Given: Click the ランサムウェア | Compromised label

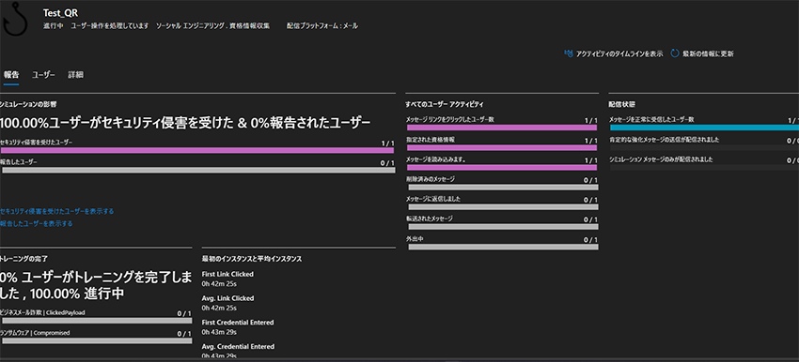Looking at the screenshot, I should pos(35,333).
